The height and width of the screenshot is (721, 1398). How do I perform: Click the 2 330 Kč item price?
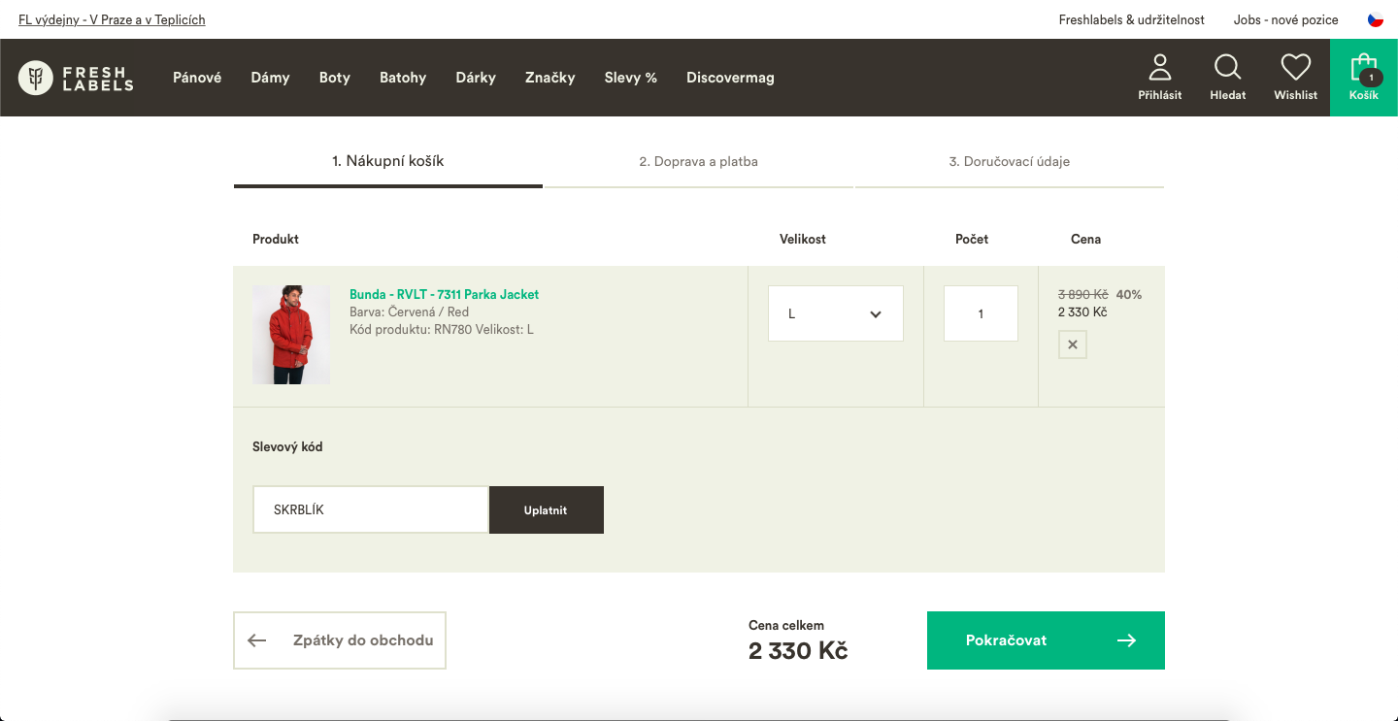coord(1082,311)
